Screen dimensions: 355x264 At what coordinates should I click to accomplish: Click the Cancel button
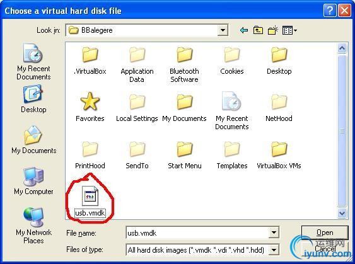[325, 249]
